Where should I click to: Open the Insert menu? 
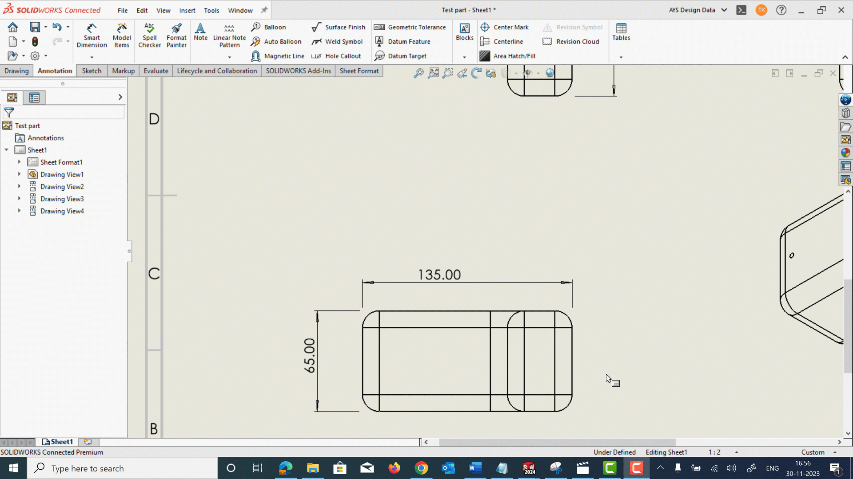(187, 10)
